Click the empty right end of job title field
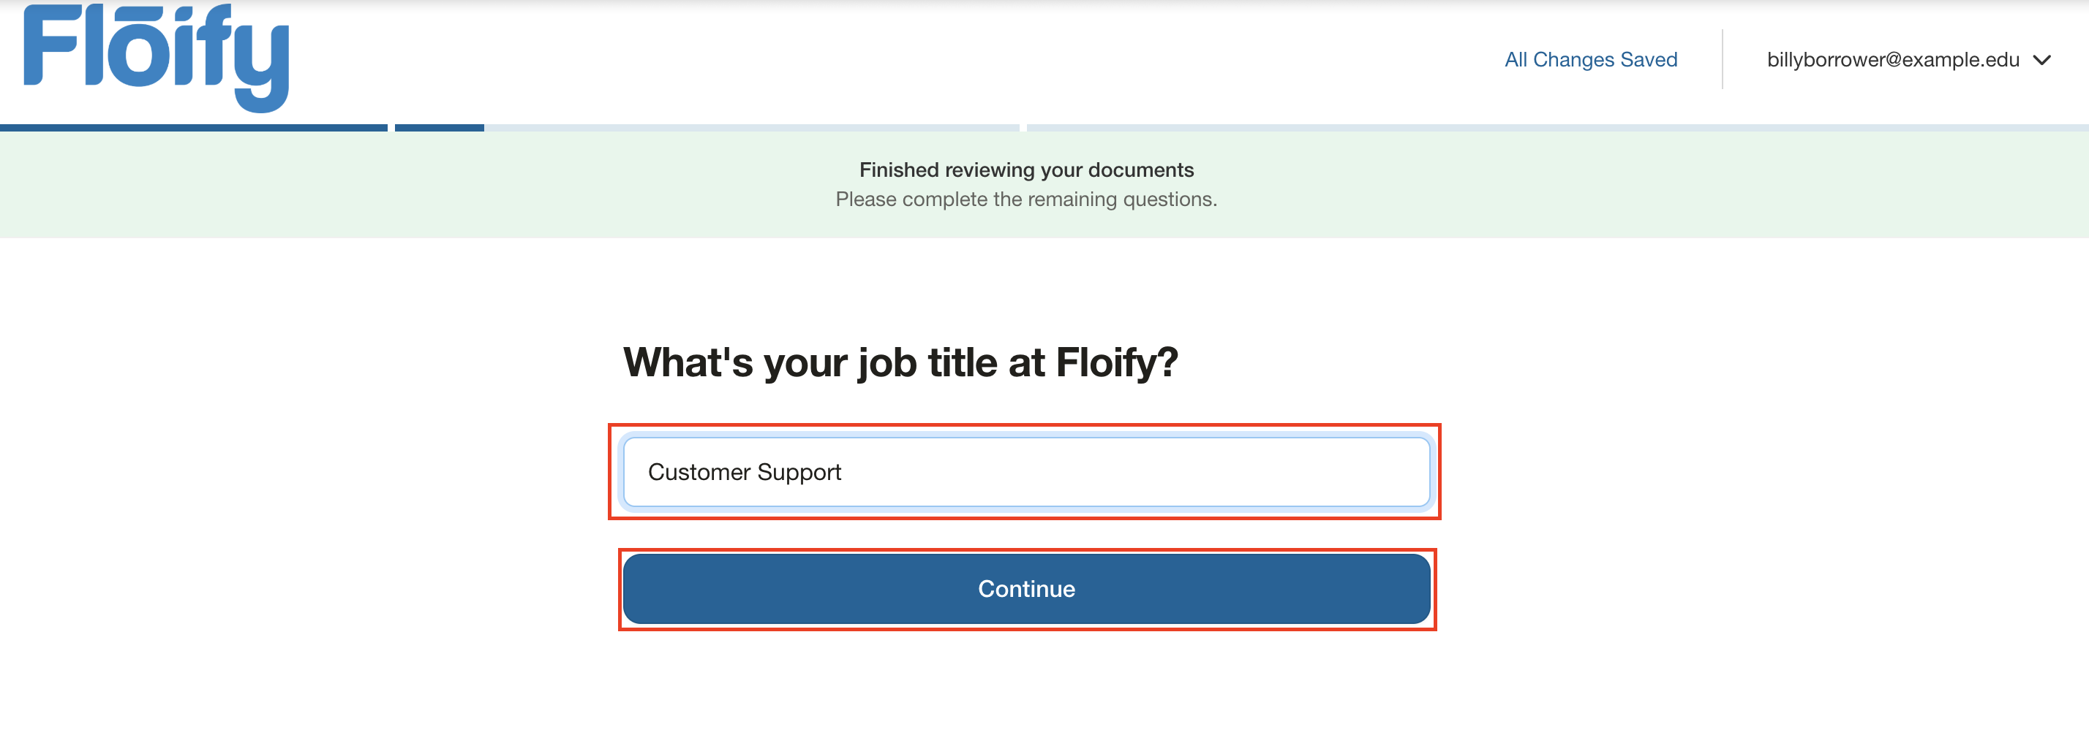Screen dimensions: 2089x754 (x=1298, y=472)
